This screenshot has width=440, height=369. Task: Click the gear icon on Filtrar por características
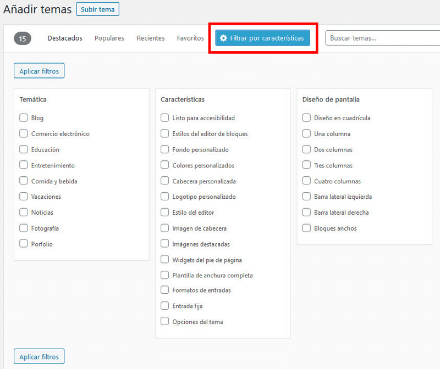tap(224, 38)
